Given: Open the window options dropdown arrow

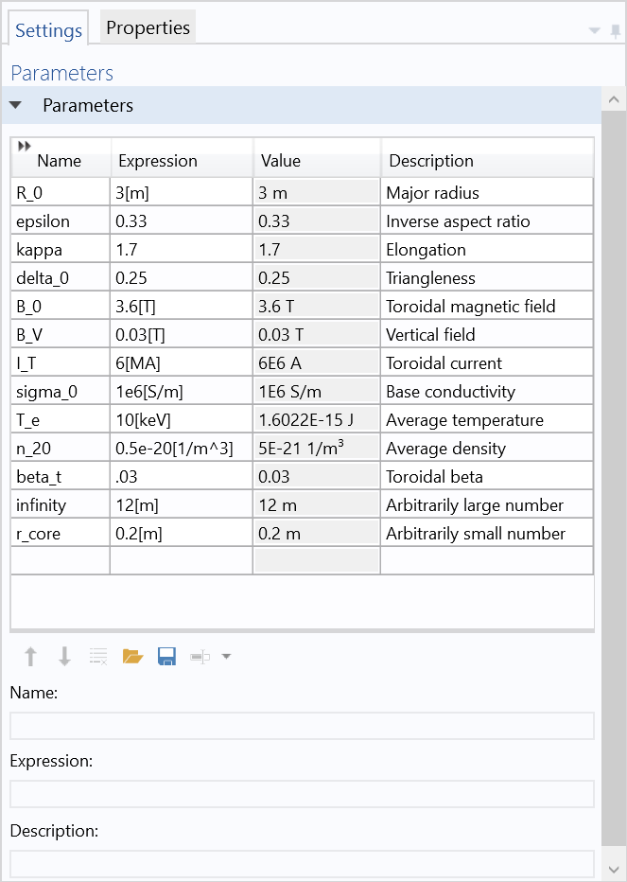Looking at the screenshot, I should (595, 30).
